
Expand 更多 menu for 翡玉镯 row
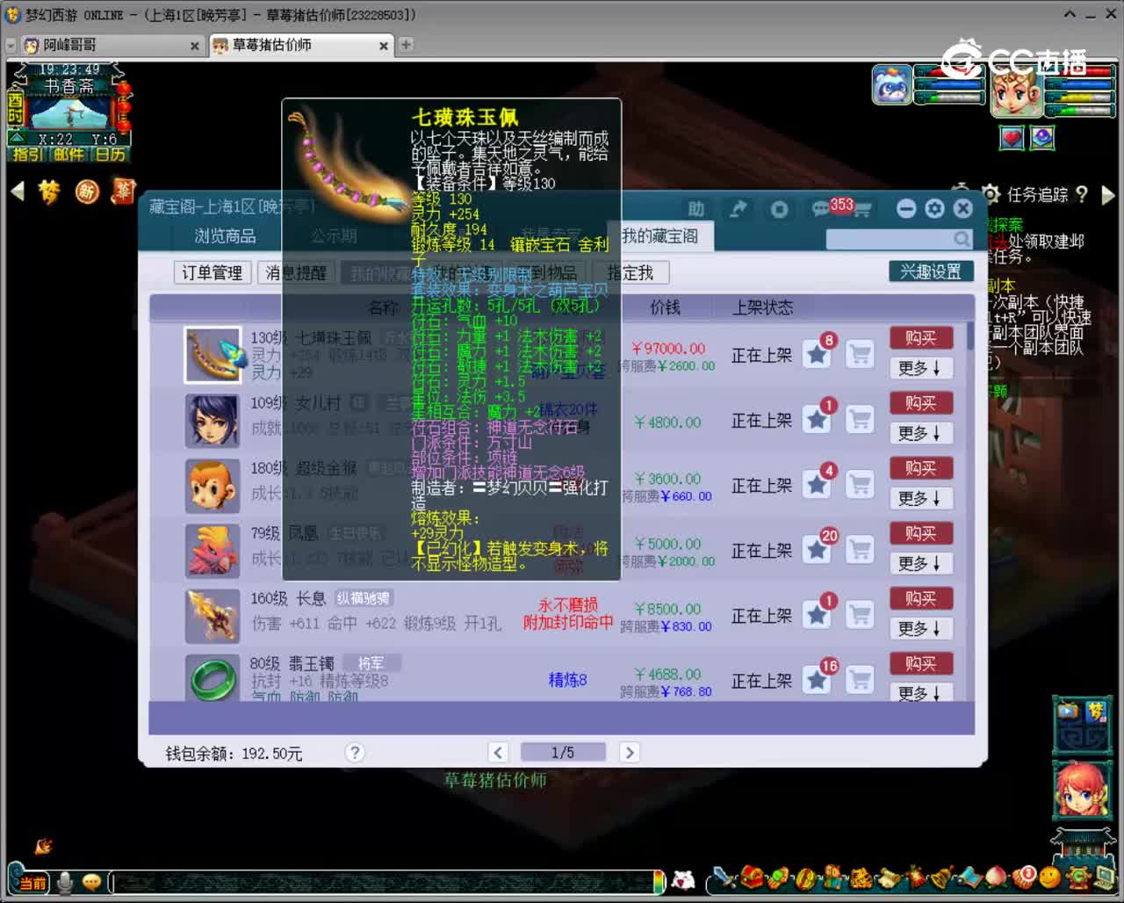click(920, 693)
